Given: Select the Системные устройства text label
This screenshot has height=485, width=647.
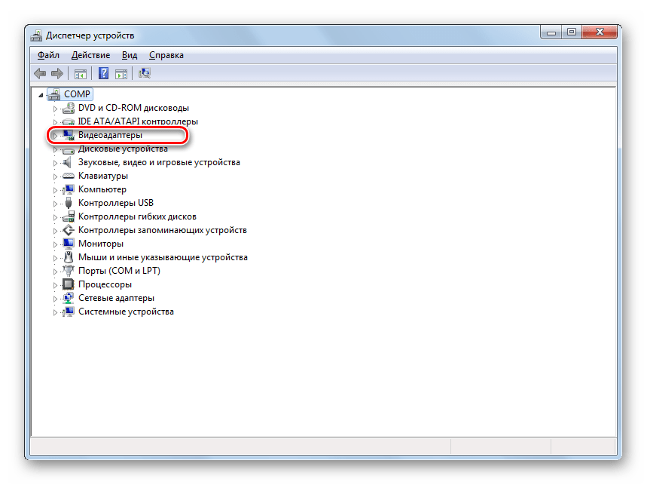Looking at the screenshot, I should point(126,312).
